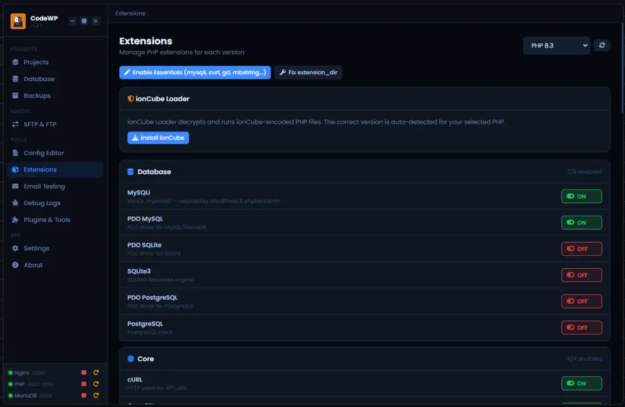Screen dimensions: 625x407
Task: Click the main panel vertical scrollbar
Action: (622, 68)
